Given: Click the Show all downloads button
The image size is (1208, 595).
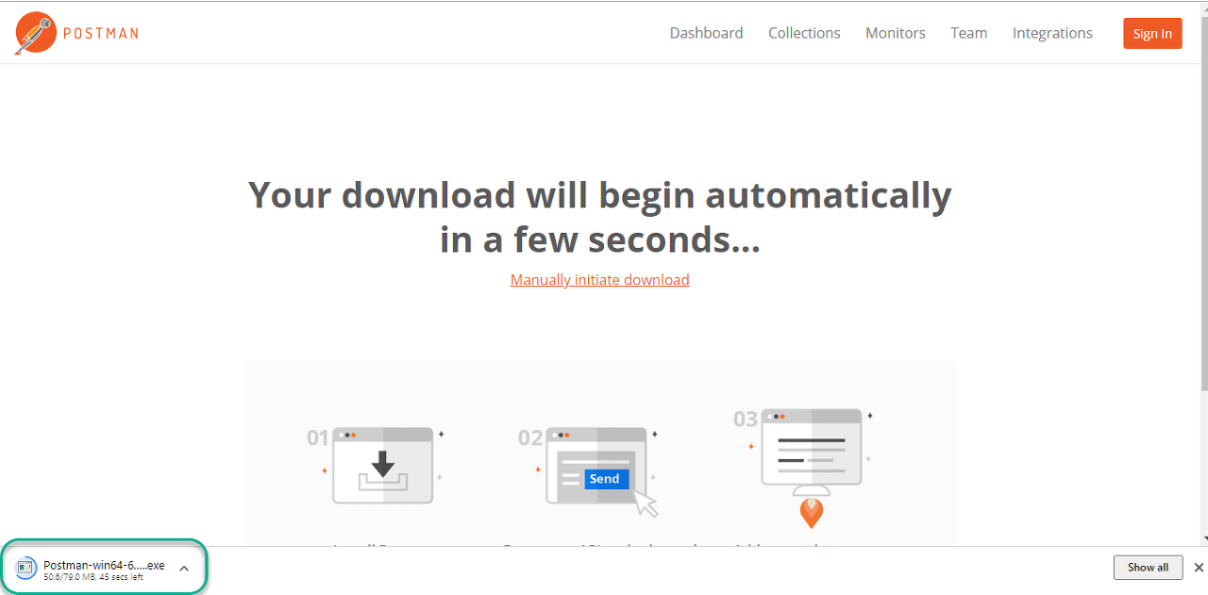Looking at the screenshot, I should pyautogui.click(x=1149, y=567).
